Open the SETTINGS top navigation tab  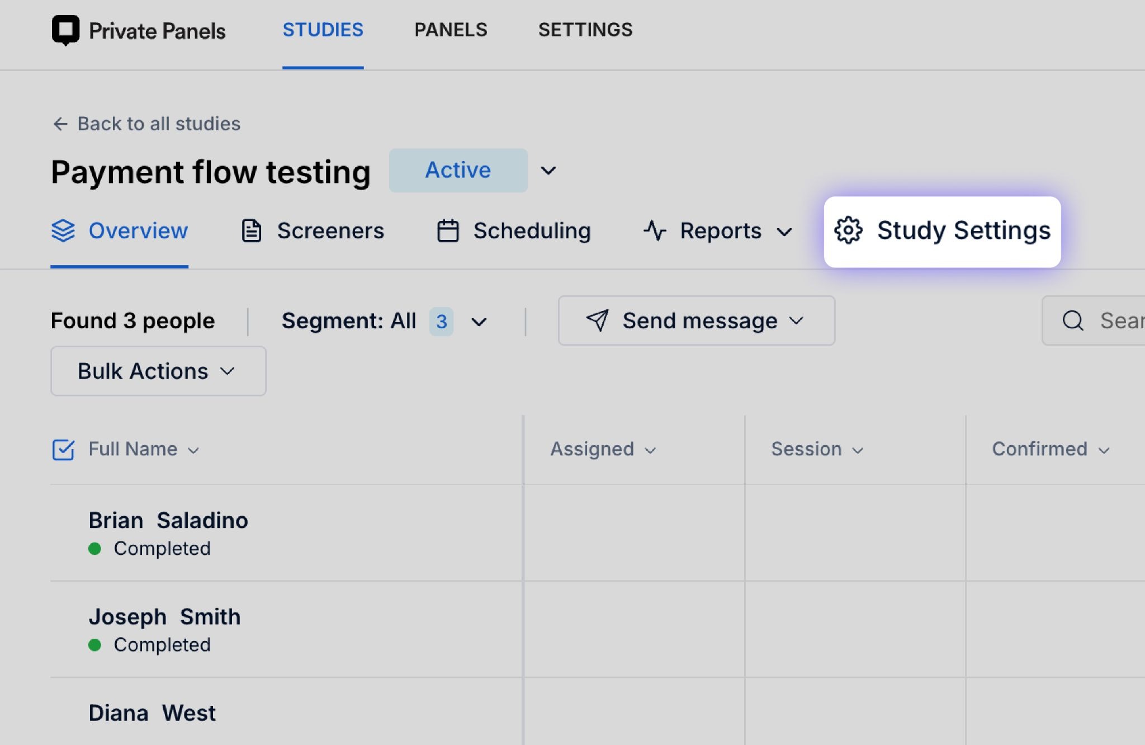coord(585,30)
